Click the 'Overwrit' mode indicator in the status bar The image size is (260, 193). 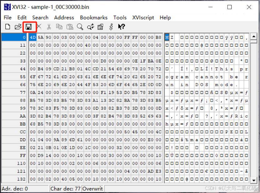coord(92,189)
